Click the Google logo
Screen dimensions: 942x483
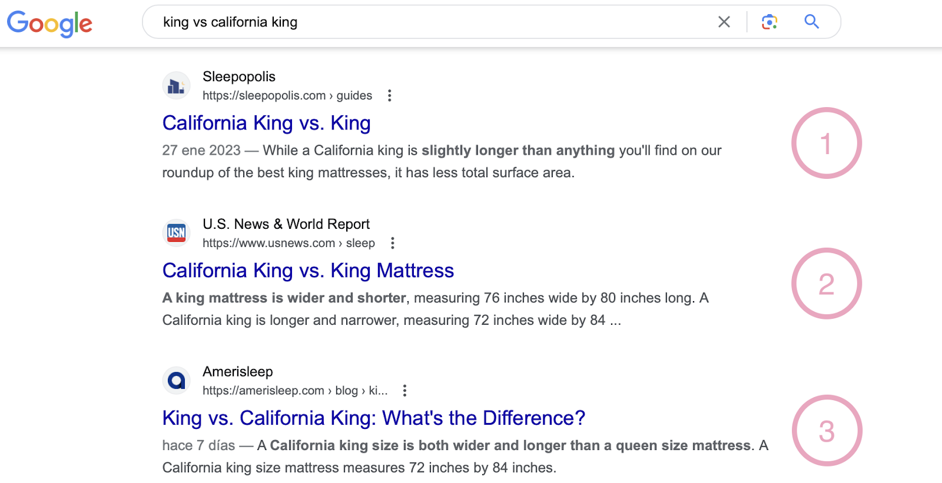(x=49, y=24)
